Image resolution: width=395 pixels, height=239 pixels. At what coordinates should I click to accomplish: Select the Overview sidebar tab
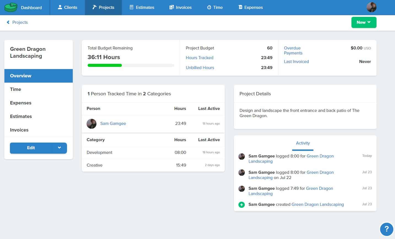(39, 76)
